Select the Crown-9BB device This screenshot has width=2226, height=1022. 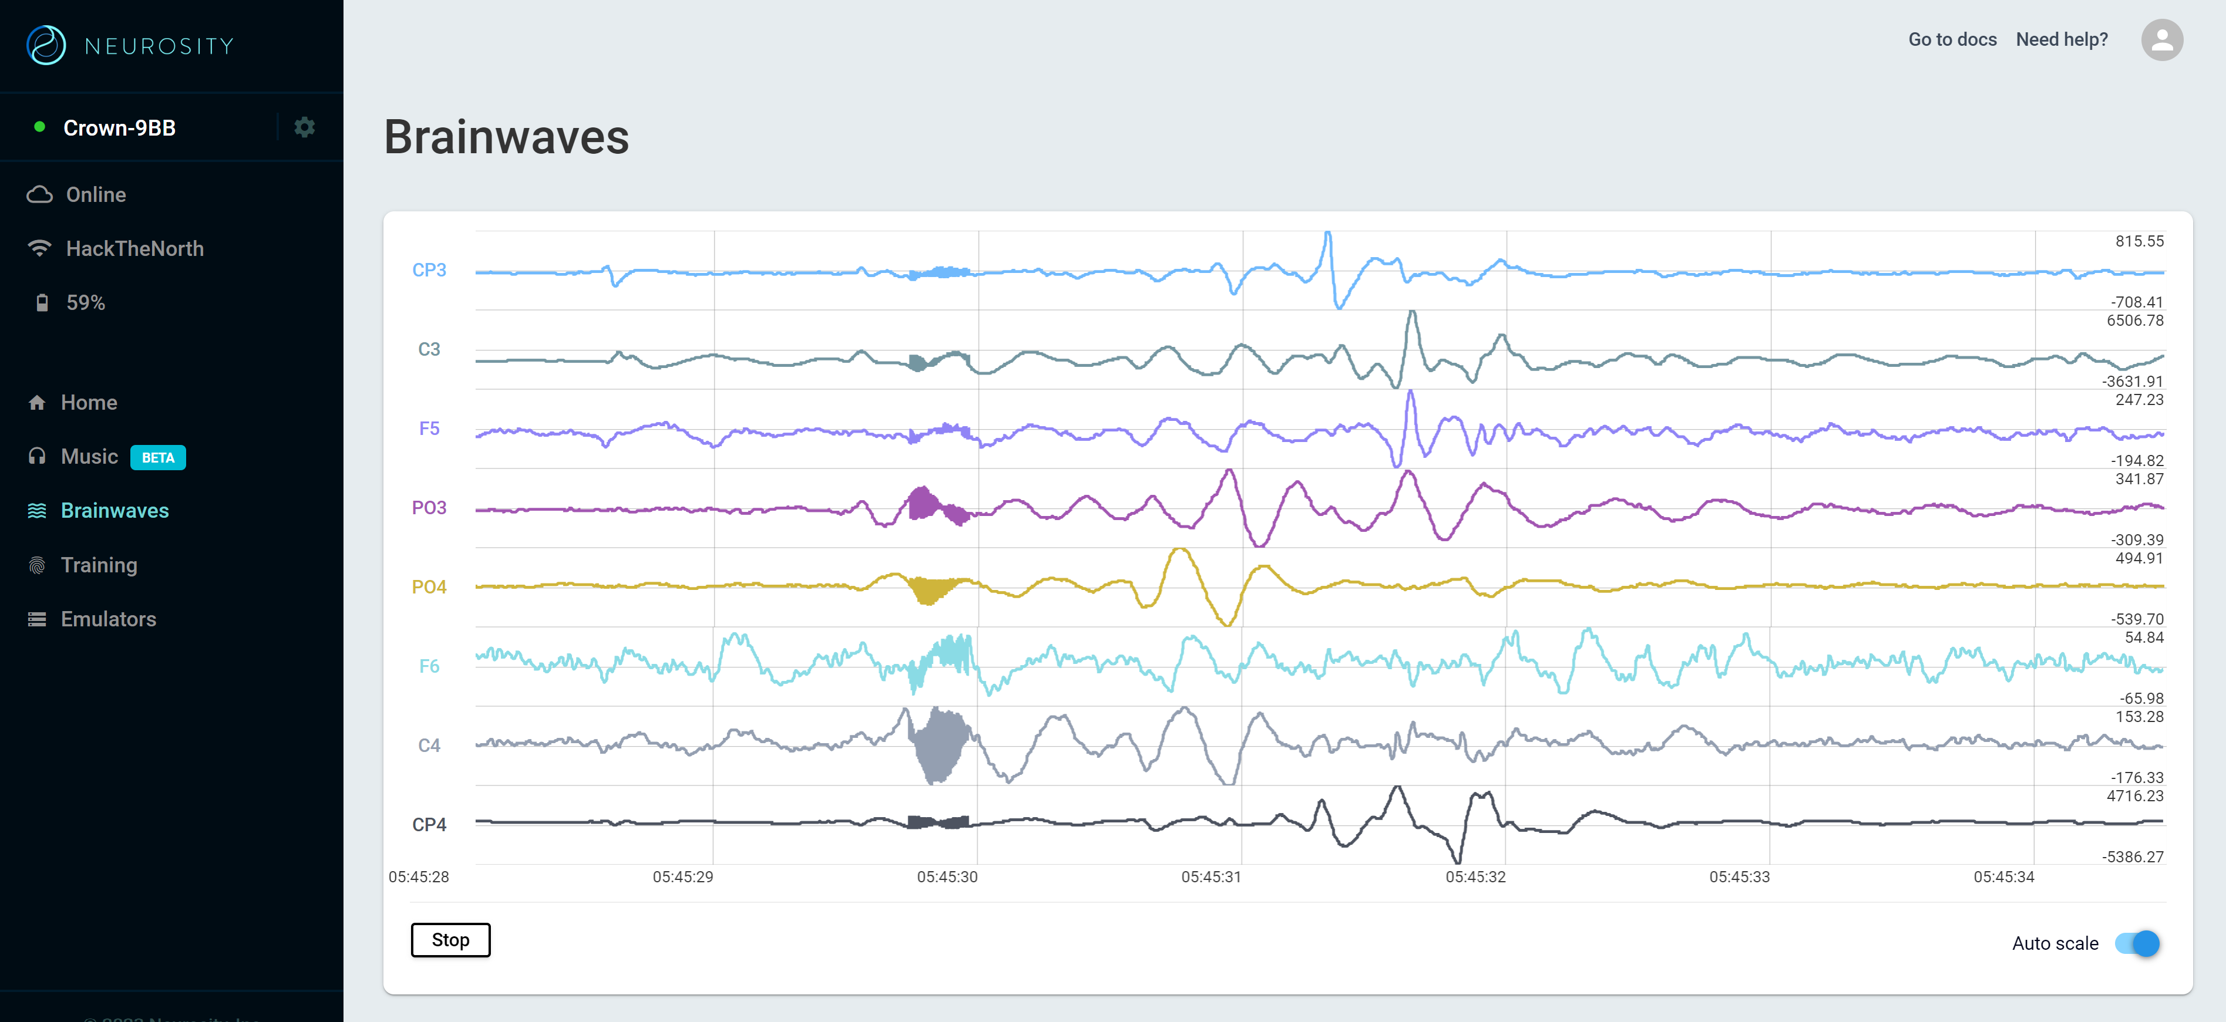119,128
